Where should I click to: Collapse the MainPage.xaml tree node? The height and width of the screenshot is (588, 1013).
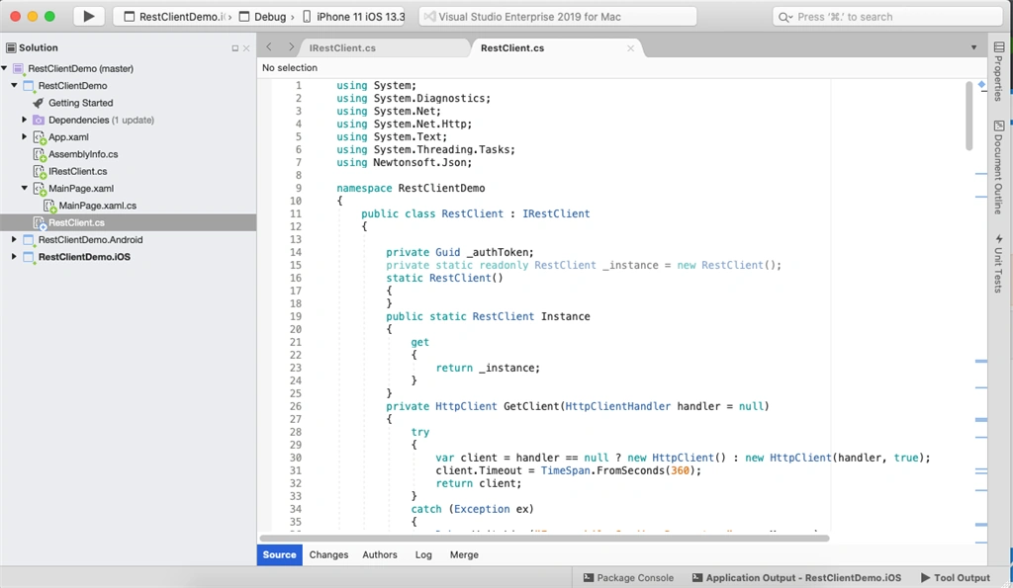coord(25,188)
